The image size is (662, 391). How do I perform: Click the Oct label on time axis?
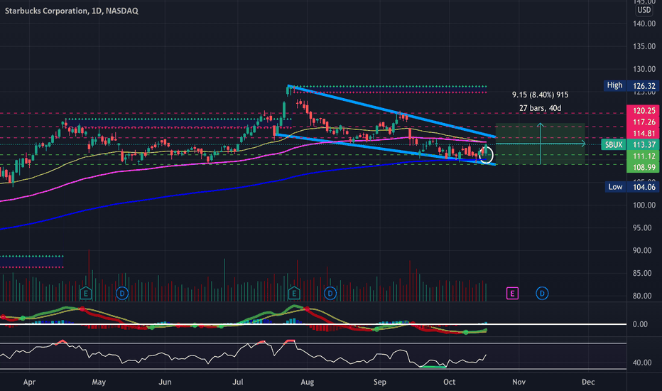pos(449,382)
